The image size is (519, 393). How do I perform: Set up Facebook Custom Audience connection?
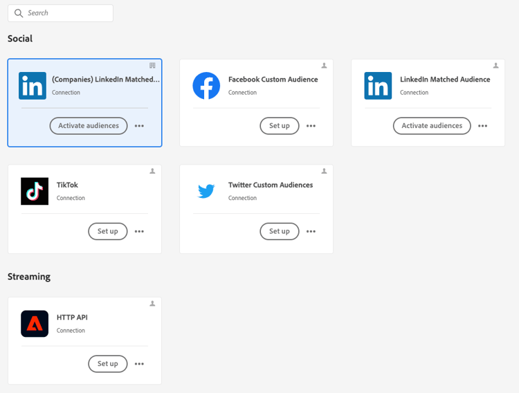(280, 126)
